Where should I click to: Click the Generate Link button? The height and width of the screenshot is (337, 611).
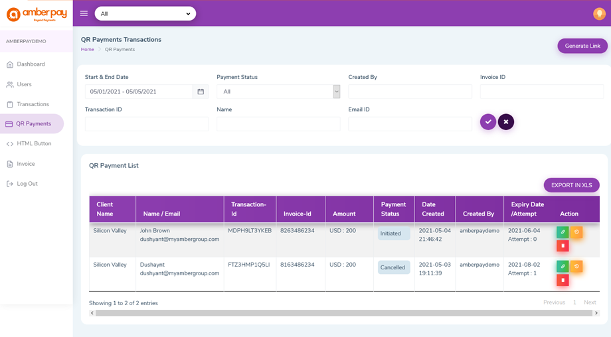point(582,46)
